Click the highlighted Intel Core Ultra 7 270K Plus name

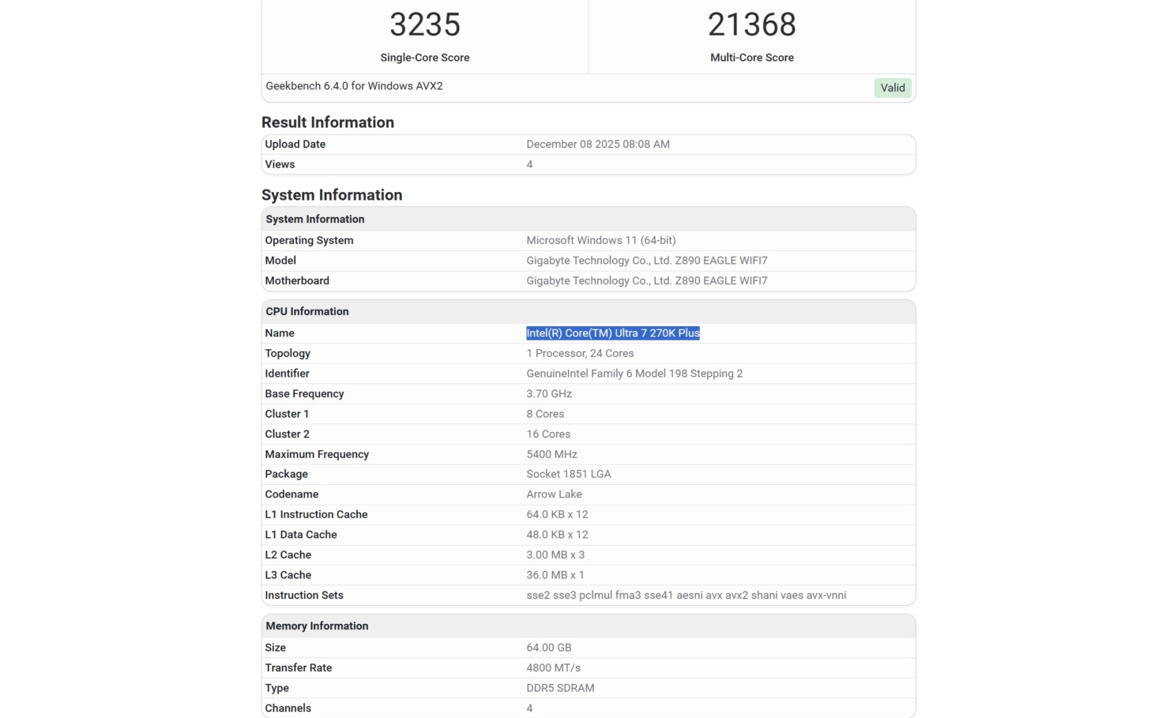[613, 333]
